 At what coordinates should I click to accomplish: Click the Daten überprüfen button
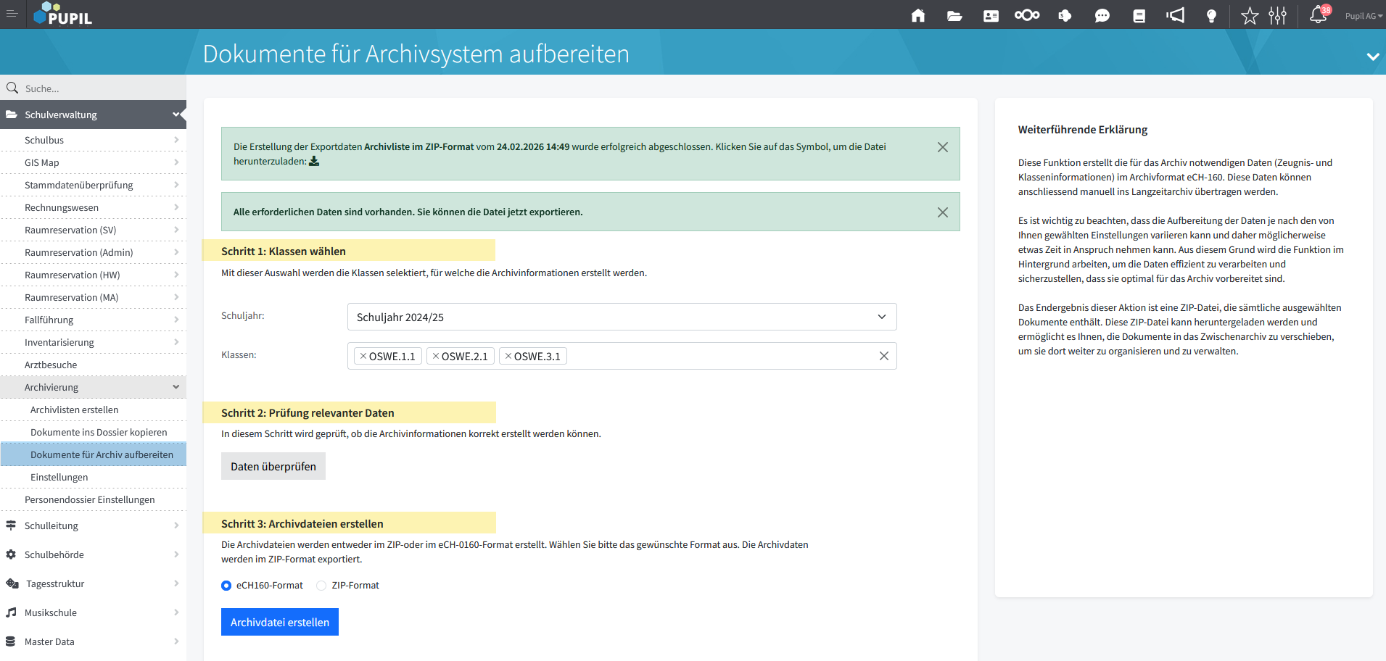[x=273, y=466]
